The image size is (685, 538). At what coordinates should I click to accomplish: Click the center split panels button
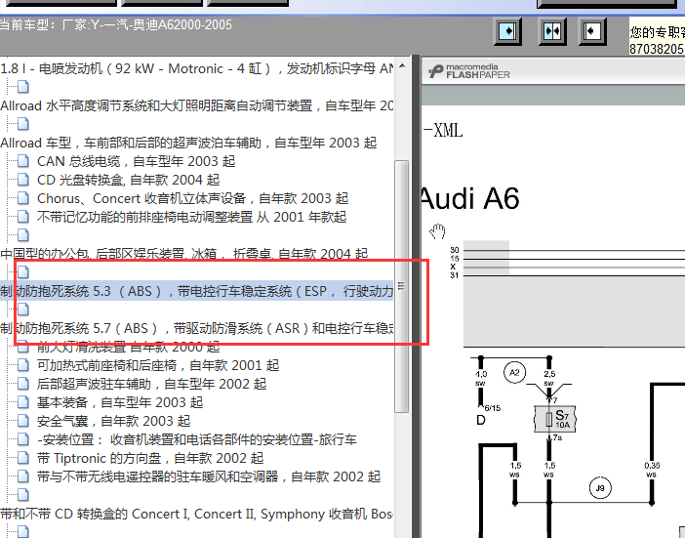(552, 31)
